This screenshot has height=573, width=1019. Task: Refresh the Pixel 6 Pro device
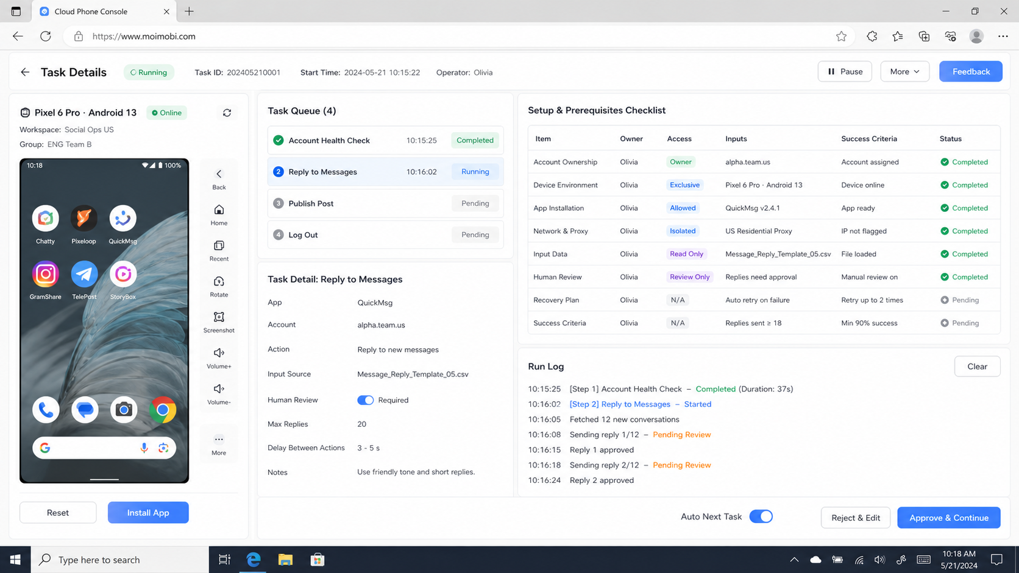click(x=227, y=113)
